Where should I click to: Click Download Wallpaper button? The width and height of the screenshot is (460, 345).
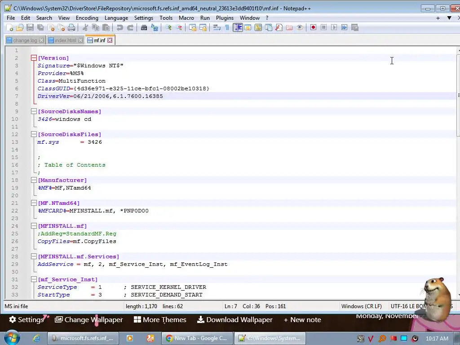[x=234, y=319]
